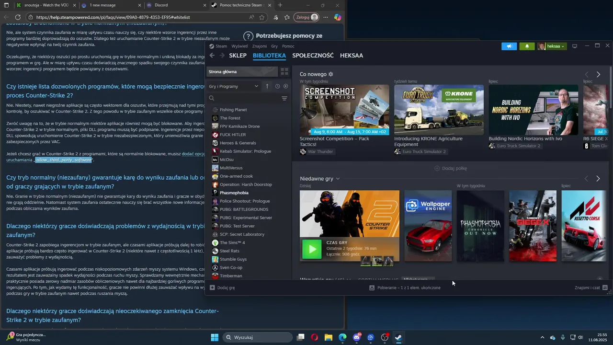This screenshot has height=345, width=613.
Task: Click the taskbar Wyszukaj search box
Action: [258, 337]
